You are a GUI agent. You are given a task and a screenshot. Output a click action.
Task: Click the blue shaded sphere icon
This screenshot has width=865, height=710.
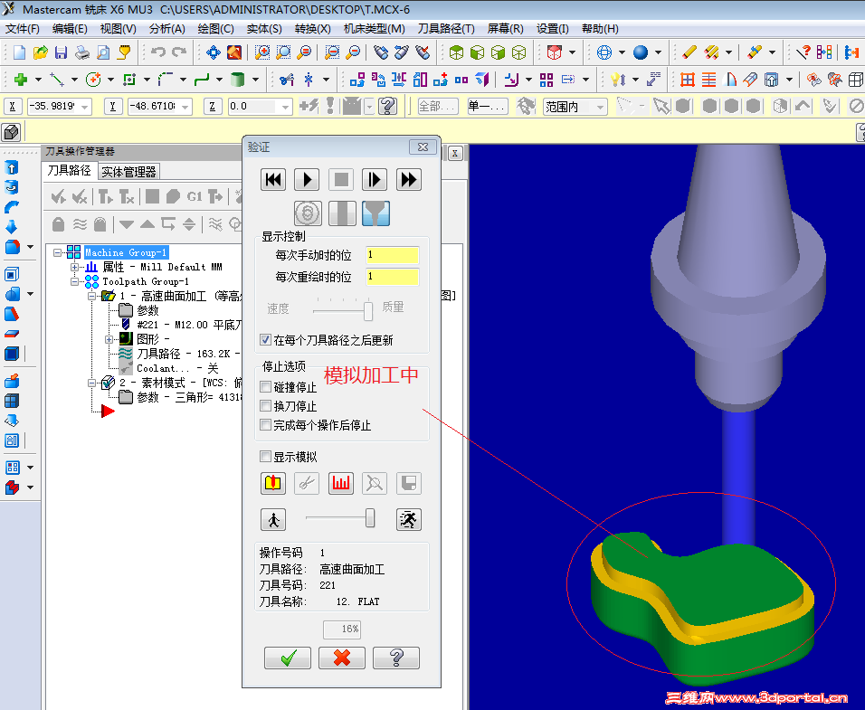click(x=641, y=52)
